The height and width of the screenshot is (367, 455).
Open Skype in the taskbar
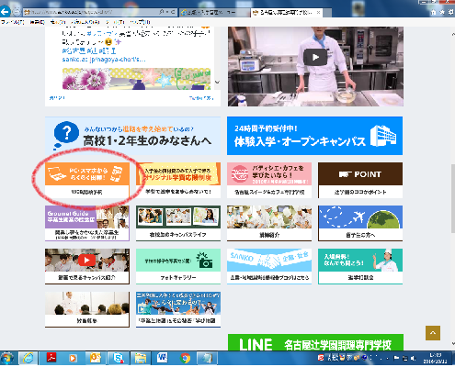point(118,358)
